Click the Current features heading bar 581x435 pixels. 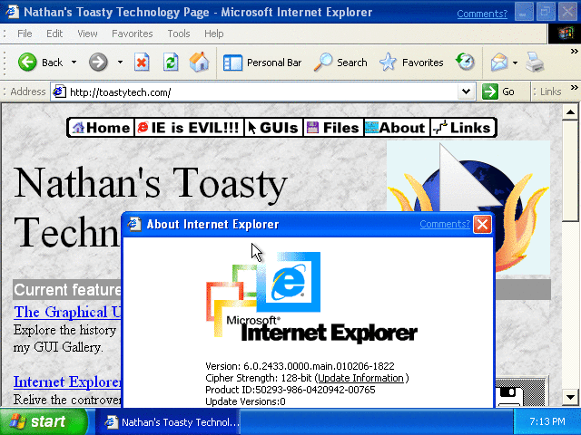[67, 290]
